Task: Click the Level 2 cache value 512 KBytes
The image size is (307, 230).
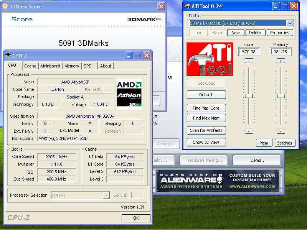Action: click(x=125, y=172)
